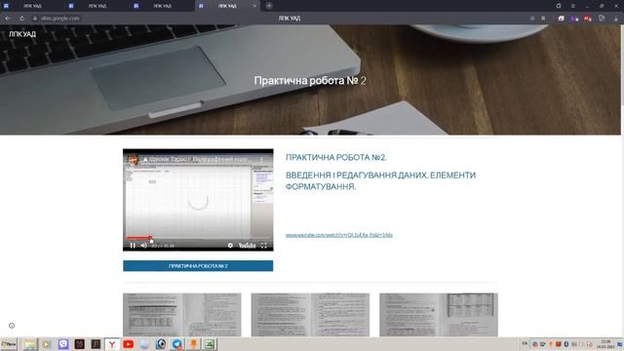Screen dimensions: 624x351
Task: Close the active ЛПК УАД tab
Action: (254, 6)
